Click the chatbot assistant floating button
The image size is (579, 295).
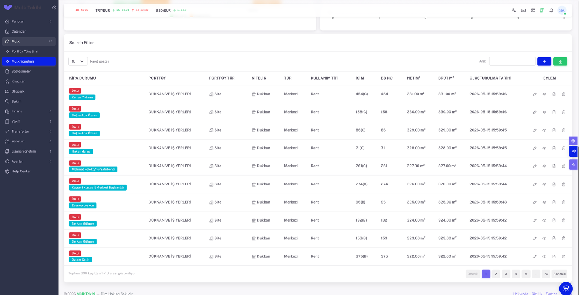coord(566,288)
